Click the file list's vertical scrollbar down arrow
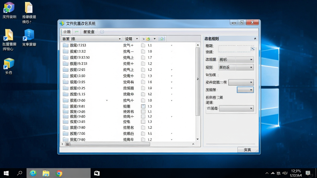Viewport: 317px width, 178px height. point(198,139)
